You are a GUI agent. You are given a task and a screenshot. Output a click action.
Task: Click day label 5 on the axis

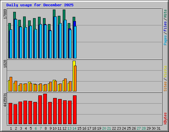(x=31, y=128)
